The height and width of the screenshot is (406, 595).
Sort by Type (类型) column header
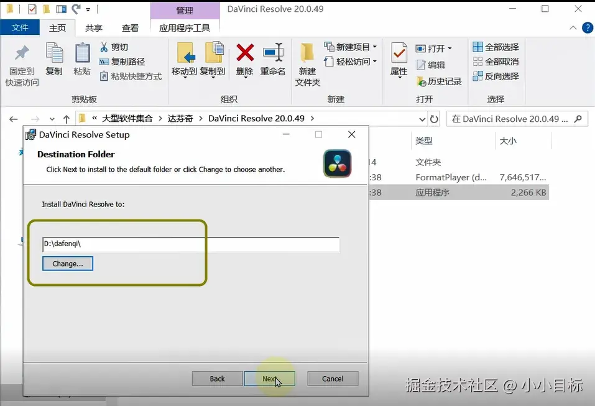tap(424, 141)
